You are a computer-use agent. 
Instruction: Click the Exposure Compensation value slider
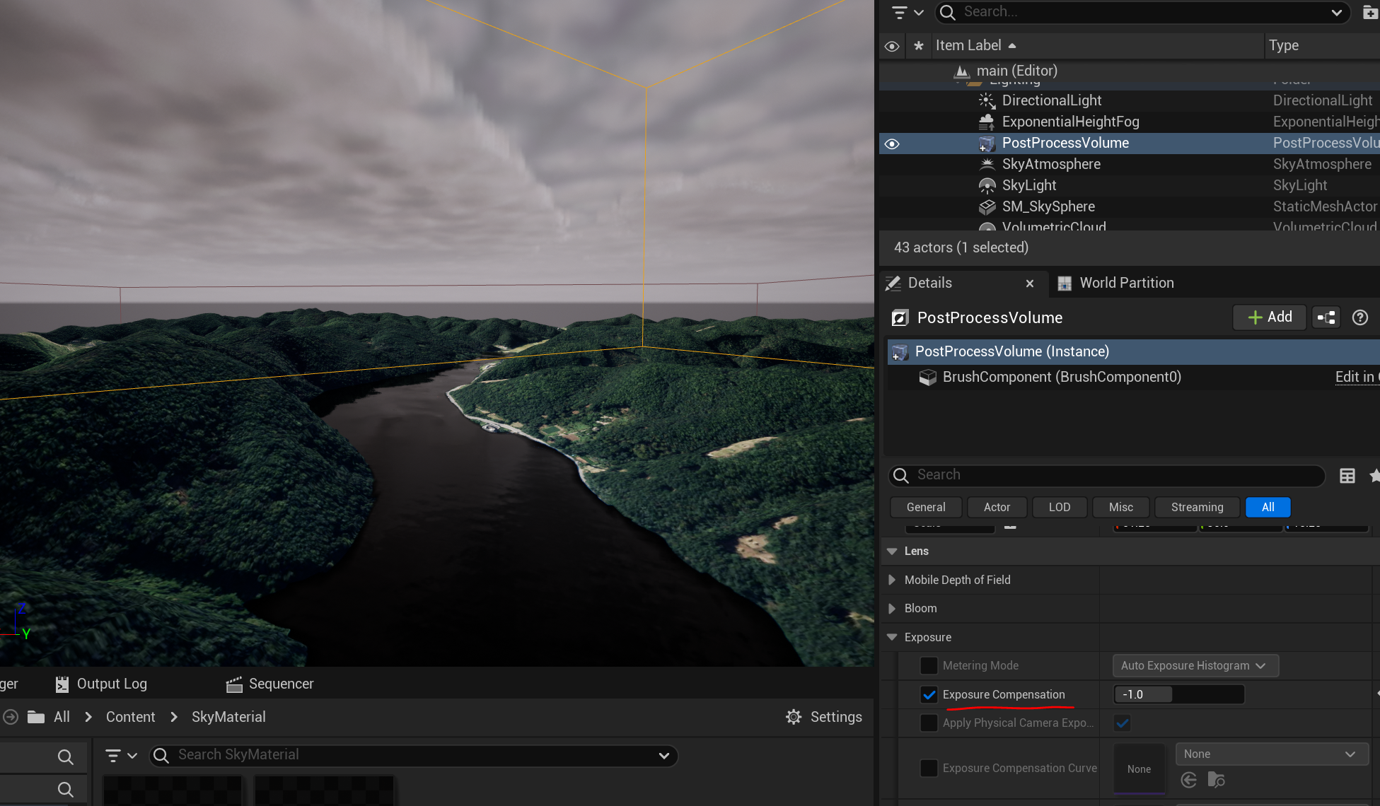click(x=1178, y=695)
